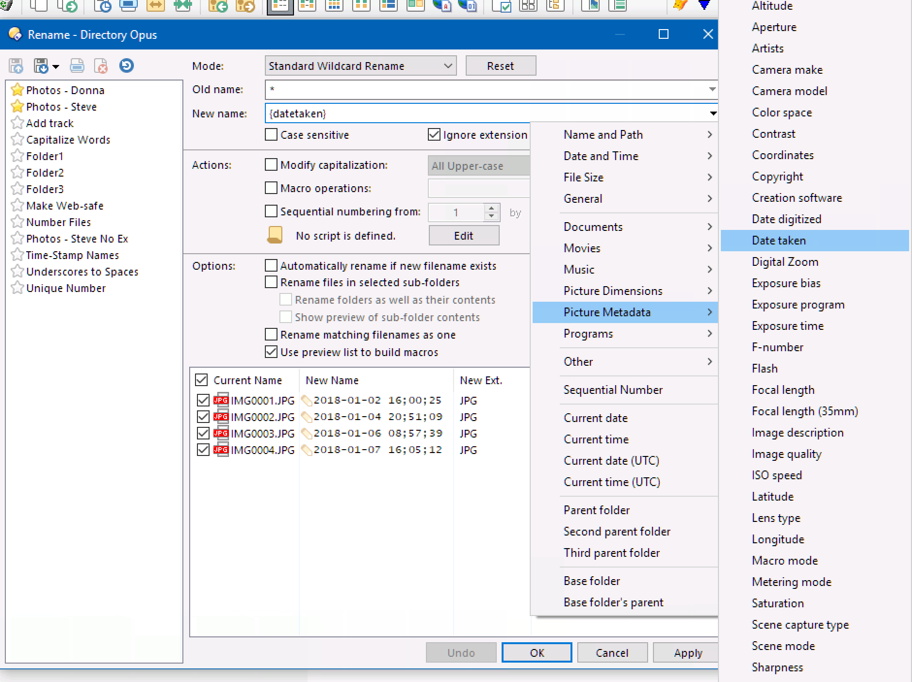Screen dimensions: 912x682
Task: Open the Mode combo box
Action: [360, 66]
